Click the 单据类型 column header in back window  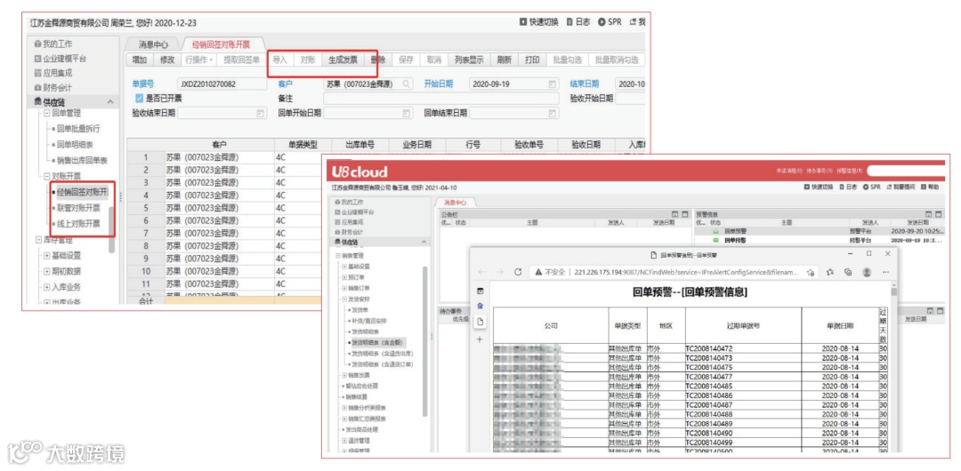(x=303, y=145)
